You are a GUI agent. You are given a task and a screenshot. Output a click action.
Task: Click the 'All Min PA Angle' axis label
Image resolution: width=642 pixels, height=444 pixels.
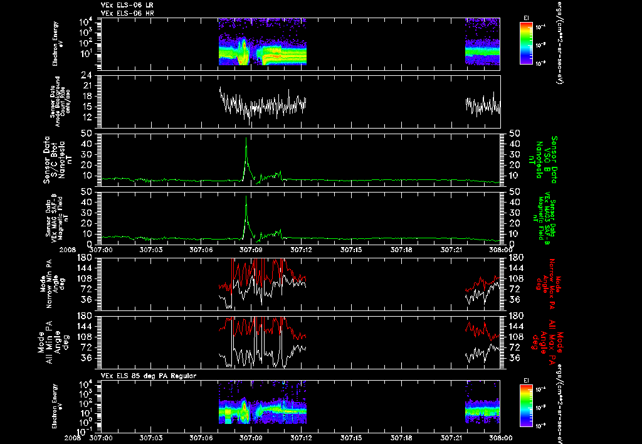[x=53, y=342]
